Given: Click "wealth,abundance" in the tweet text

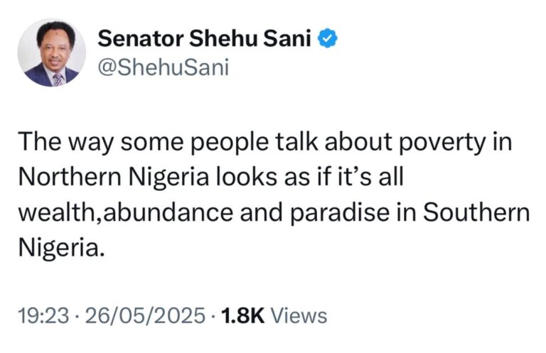Looking at the screenshot, I should [x=126, y=212].
